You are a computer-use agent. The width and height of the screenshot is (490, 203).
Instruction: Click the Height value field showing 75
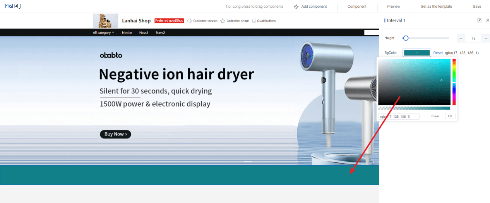(x=473, y=38)
